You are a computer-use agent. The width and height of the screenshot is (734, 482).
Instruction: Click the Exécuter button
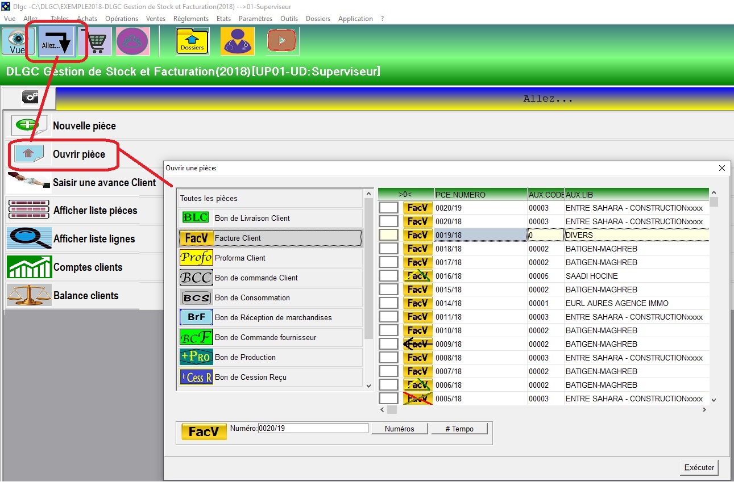point(699,468)
